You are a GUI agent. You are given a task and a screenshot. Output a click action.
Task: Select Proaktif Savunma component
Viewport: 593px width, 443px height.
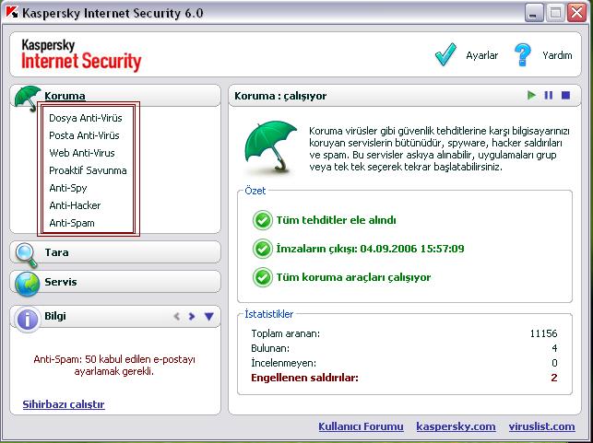pyautogui.click(x=88, y=170)
